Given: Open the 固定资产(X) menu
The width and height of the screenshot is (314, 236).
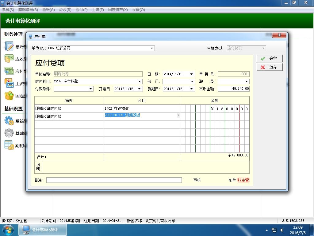Looking at the screenshot, I should pos(118,10).
